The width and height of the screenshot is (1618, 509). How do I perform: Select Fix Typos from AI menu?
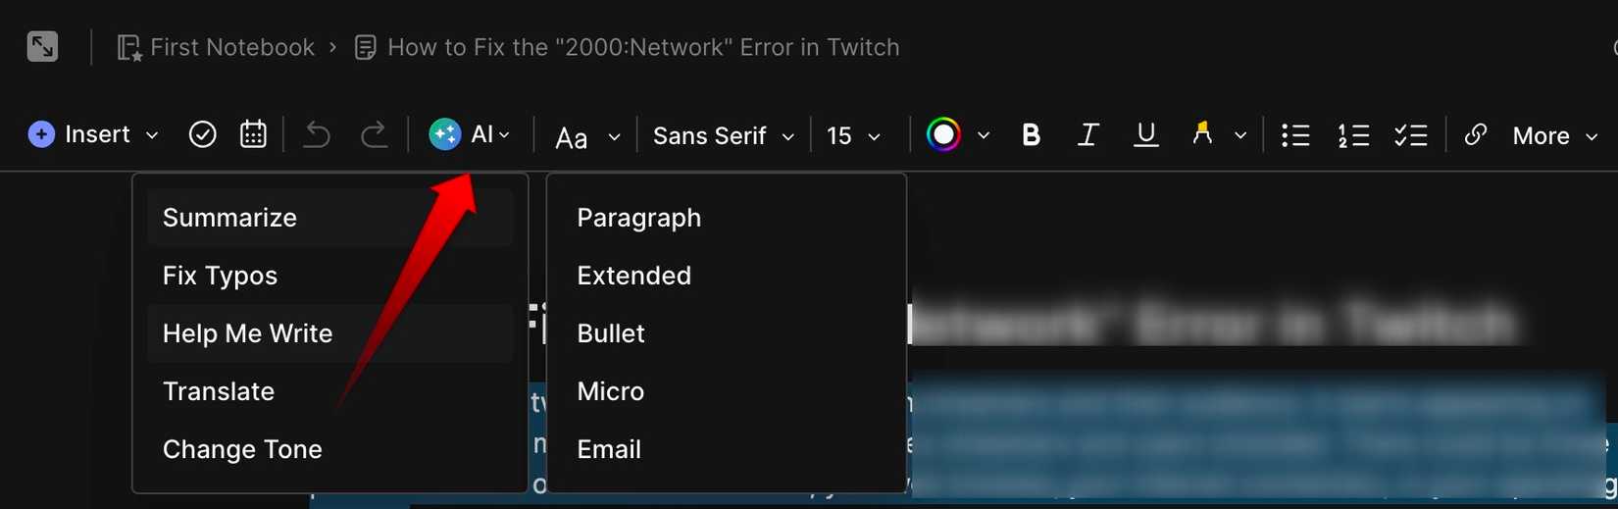220,276
